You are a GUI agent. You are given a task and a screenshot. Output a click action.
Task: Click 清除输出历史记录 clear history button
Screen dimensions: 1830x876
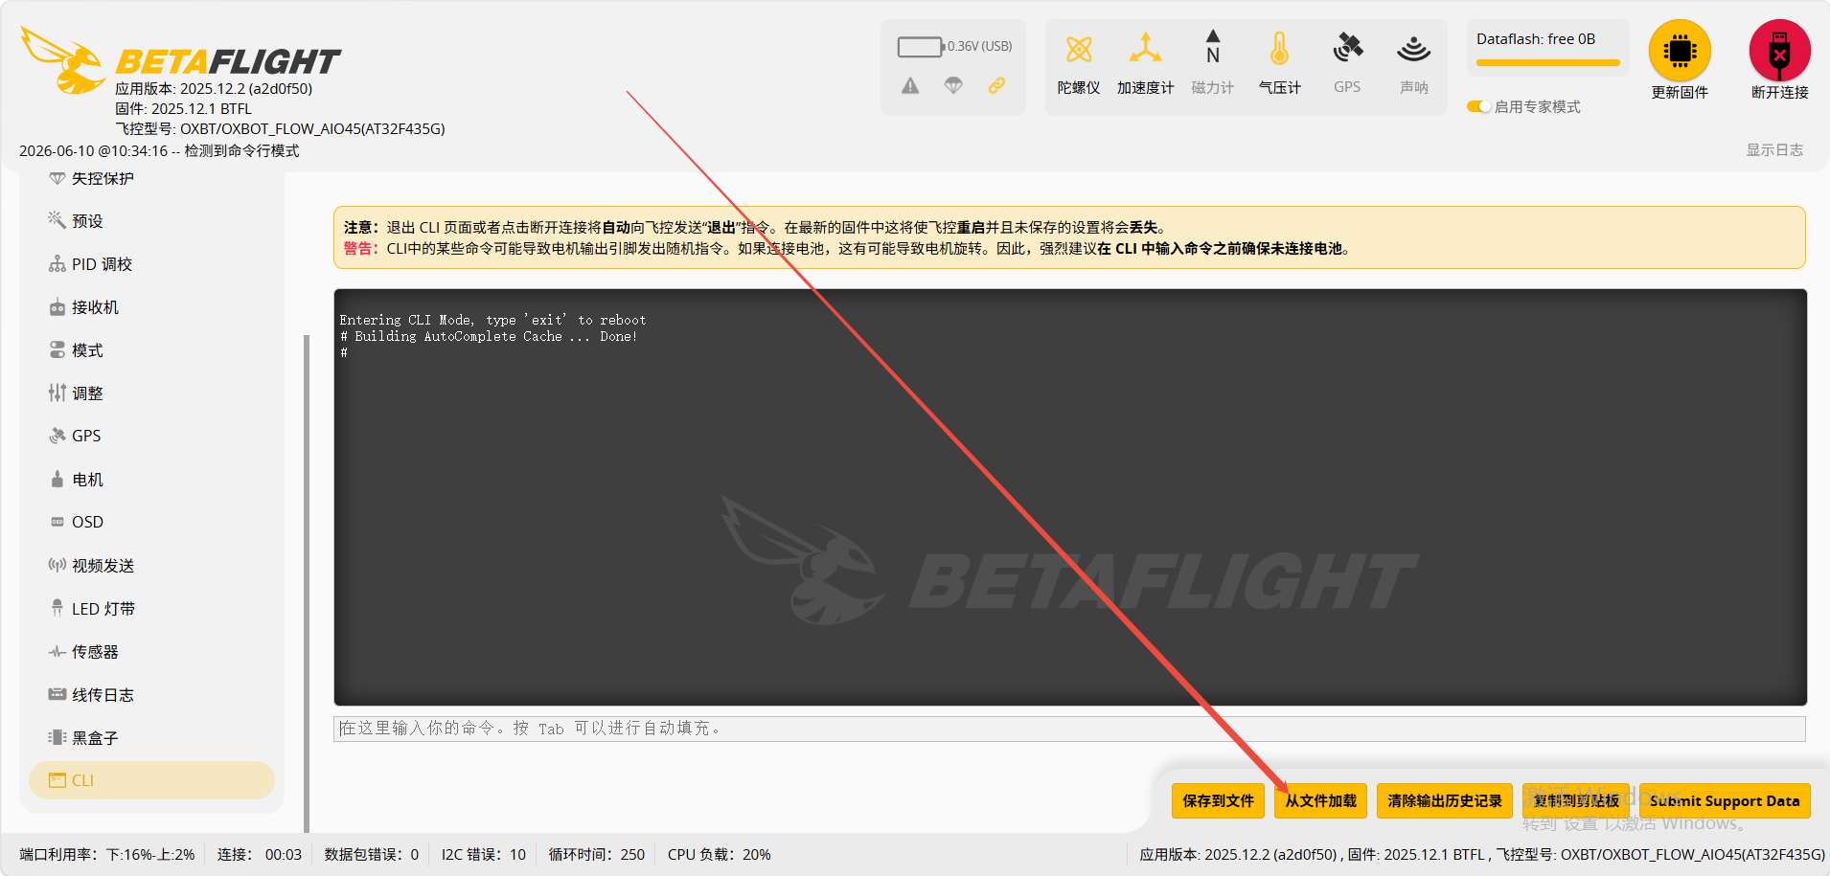coord(1445,800)
